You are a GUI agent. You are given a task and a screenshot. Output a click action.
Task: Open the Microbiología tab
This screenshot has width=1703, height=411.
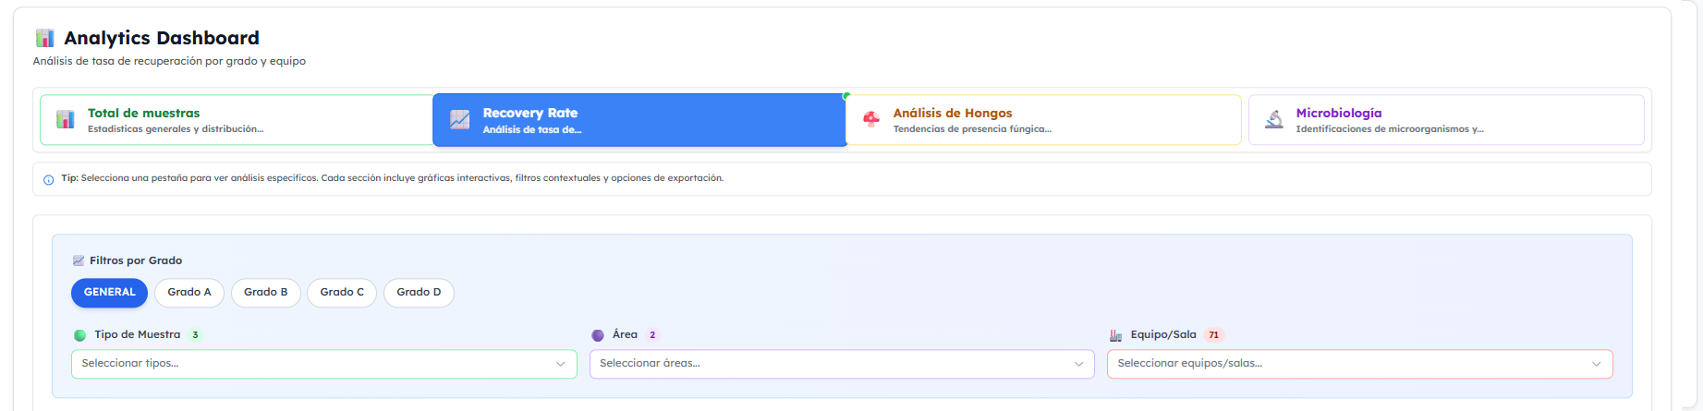pos(1445,120)
